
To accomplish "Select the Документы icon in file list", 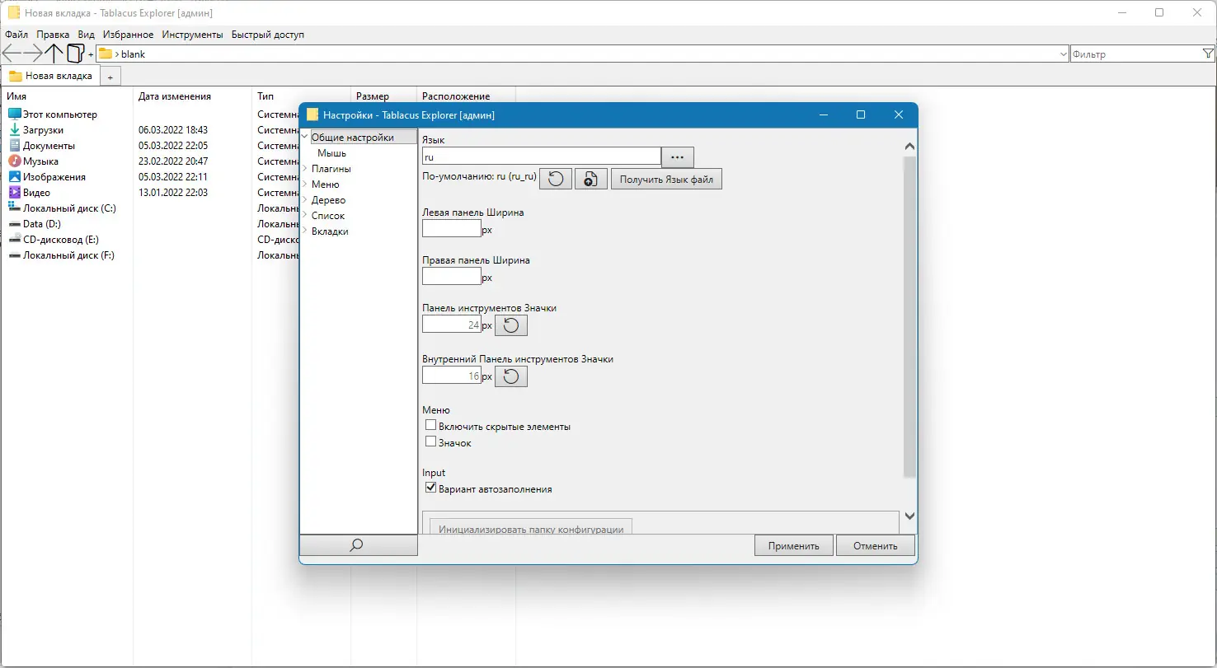I will 14,146.
